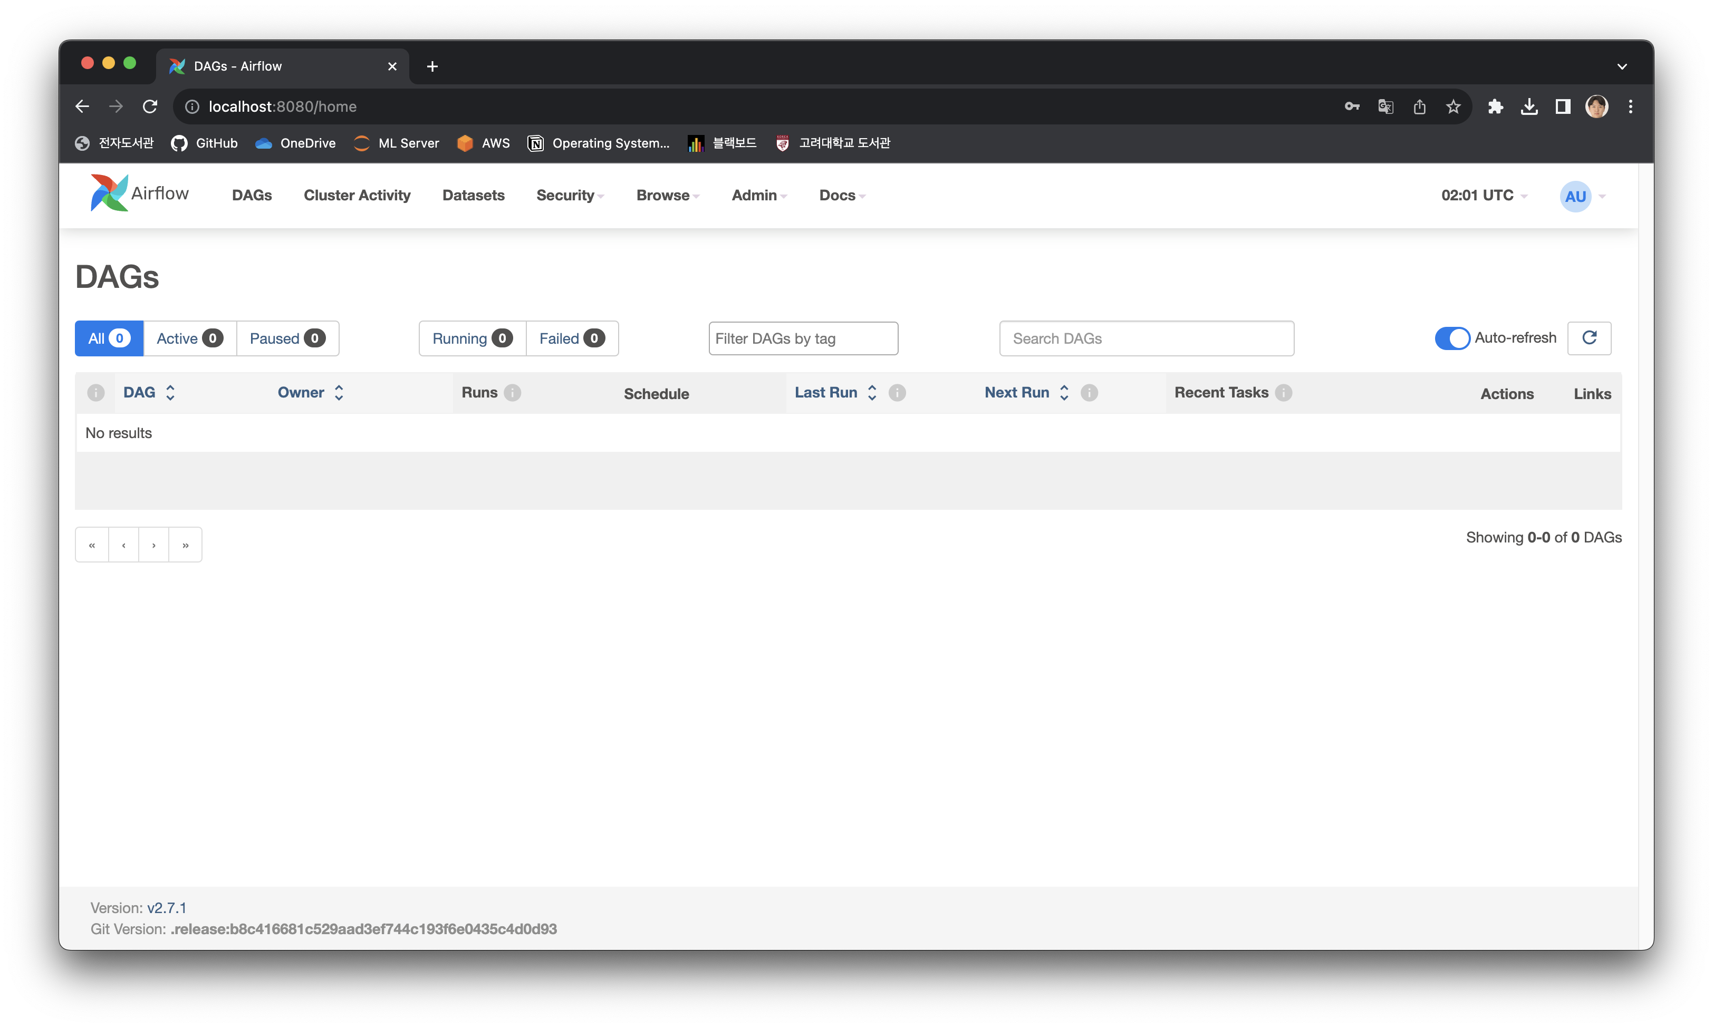Open the v2.7.1 version link
This screenshot has height=1028, width=1713.
click(166, 907)
